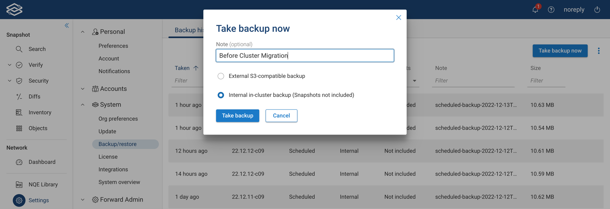Click the Objects grid icon
The height and width of the screenshot is (209, 610).
click(x=19, y=128)
